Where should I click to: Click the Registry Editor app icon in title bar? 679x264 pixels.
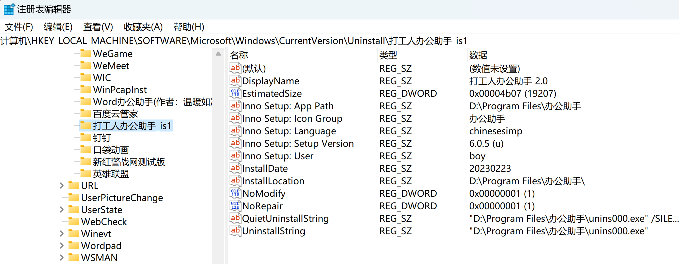9,9
